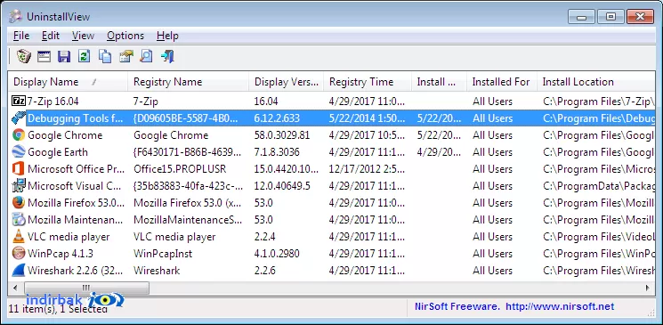Sort by the Installed For column header
663x325 pixels.
click(502, 82)
